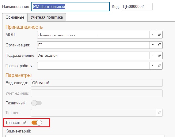The width and height of the screenshot is (175, 138).
Task: Toggle the Транзитный switch off
Action: (x=37, y=123)
